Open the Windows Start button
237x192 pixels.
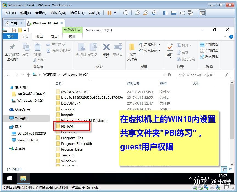tap(9, 178)
